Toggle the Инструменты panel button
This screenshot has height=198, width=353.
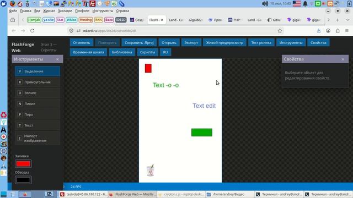click(291, 42)
